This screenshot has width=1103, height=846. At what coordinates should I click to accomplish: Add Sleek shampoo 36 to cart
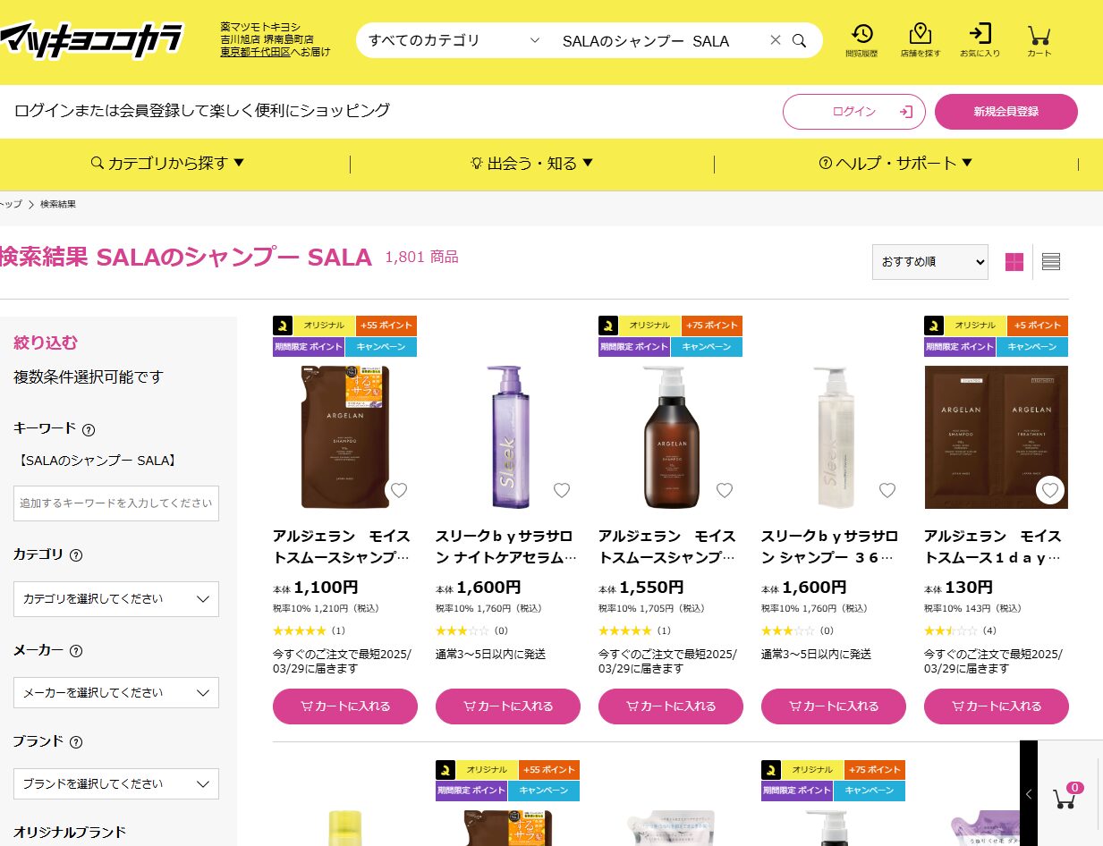pos(834,706)
